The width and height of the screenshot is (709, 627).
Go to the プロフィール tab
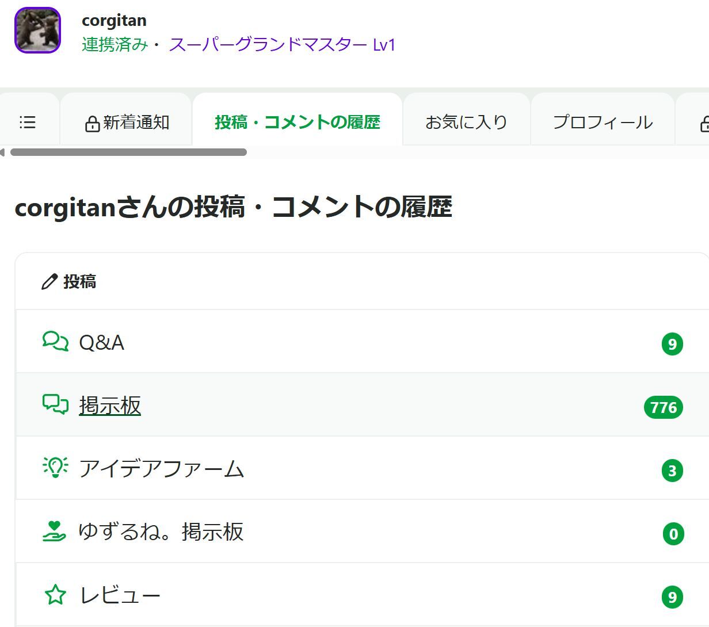[x=603, y=123]
